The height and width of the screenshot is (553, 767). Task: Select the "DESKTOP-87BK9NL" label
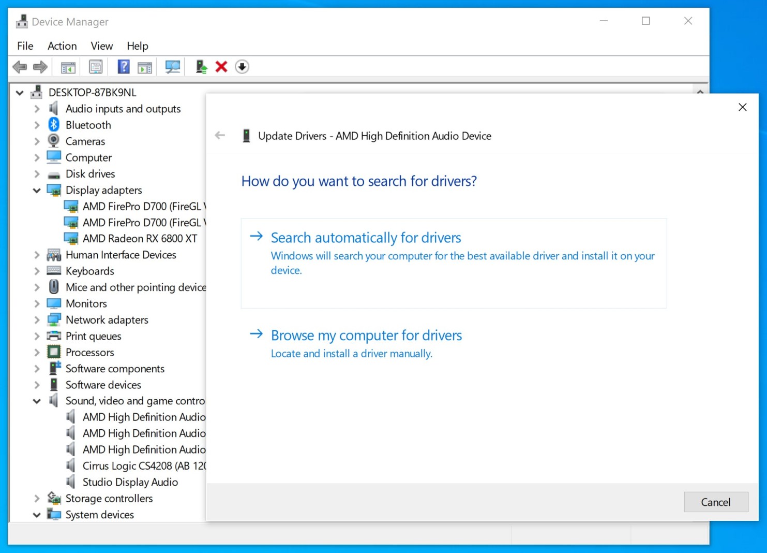point(93,92)
